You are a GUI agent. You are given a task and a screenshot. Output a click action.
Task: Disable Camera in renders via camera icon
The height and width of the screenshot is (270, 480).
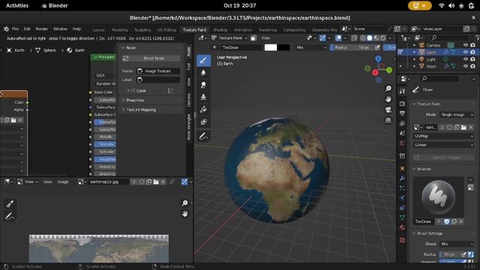(473, 45)
